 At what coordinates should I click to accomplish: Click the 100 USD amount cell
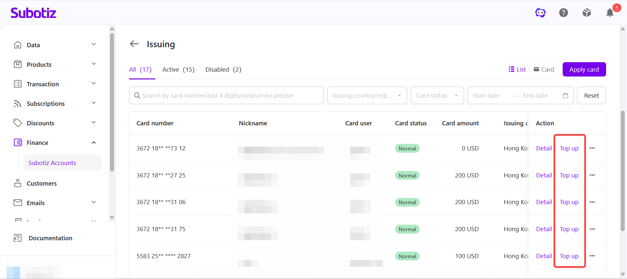[x=467, y=256]
